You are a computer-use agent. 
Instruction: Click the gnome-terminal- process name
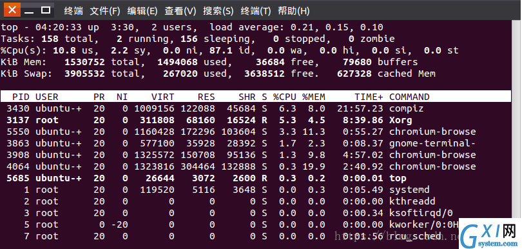tap(432, 143)
